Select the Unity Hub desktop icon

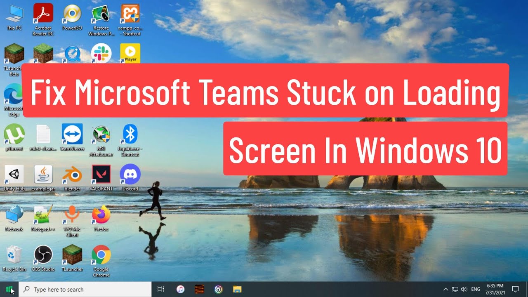click(x=14, y=178)
